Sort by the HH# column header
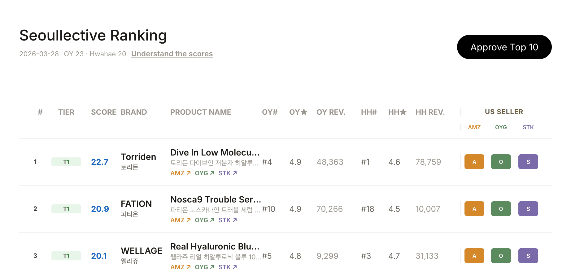 click(x=369, y=112)
